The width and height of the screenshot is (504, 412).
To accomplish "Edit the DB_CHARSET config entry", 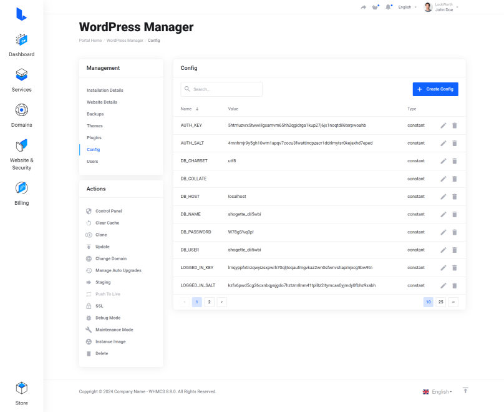I will click(x=443, y=161).
